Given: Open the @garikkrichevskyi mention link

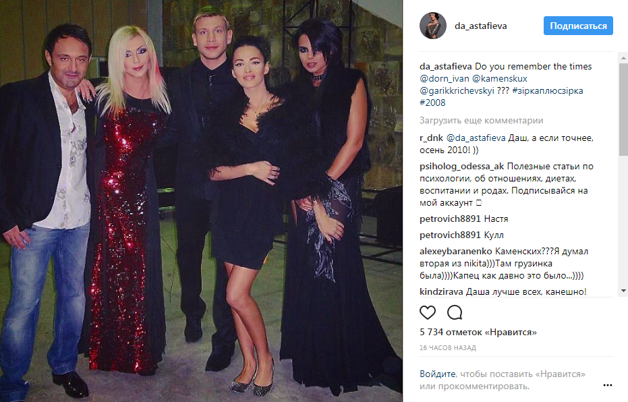Looking at the screenshot, I should point(457,91).
